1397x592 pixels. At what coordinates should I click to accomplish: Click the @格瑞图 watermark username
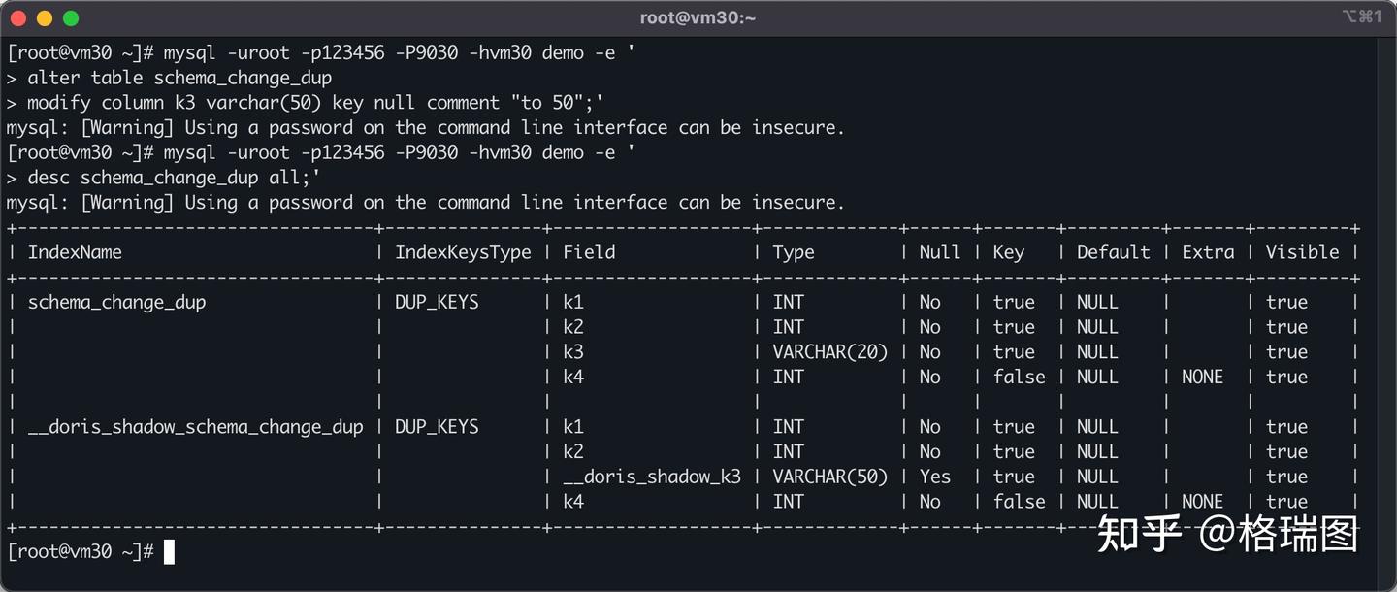click(1279, 534)
